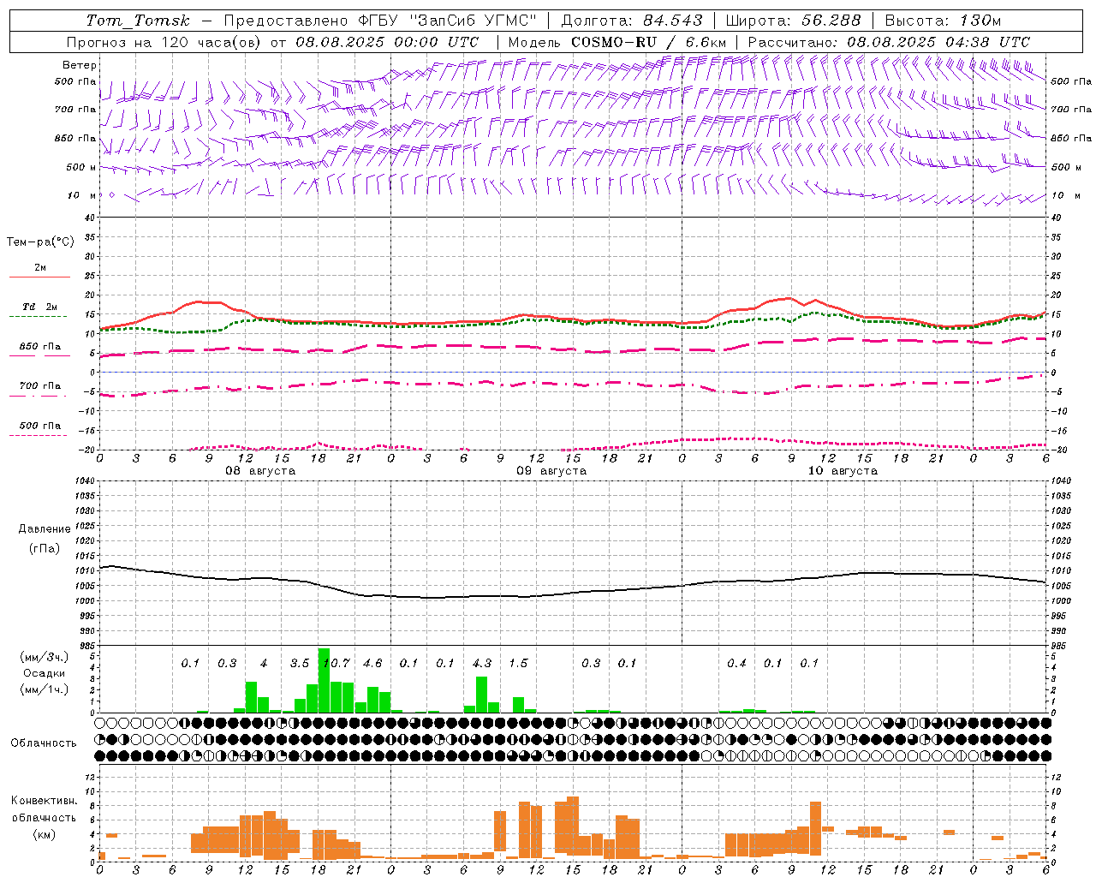This screenshot has width=1096, height=877.
Task: Click the station name Tom_Tomsk in the header
Action: 138,21
